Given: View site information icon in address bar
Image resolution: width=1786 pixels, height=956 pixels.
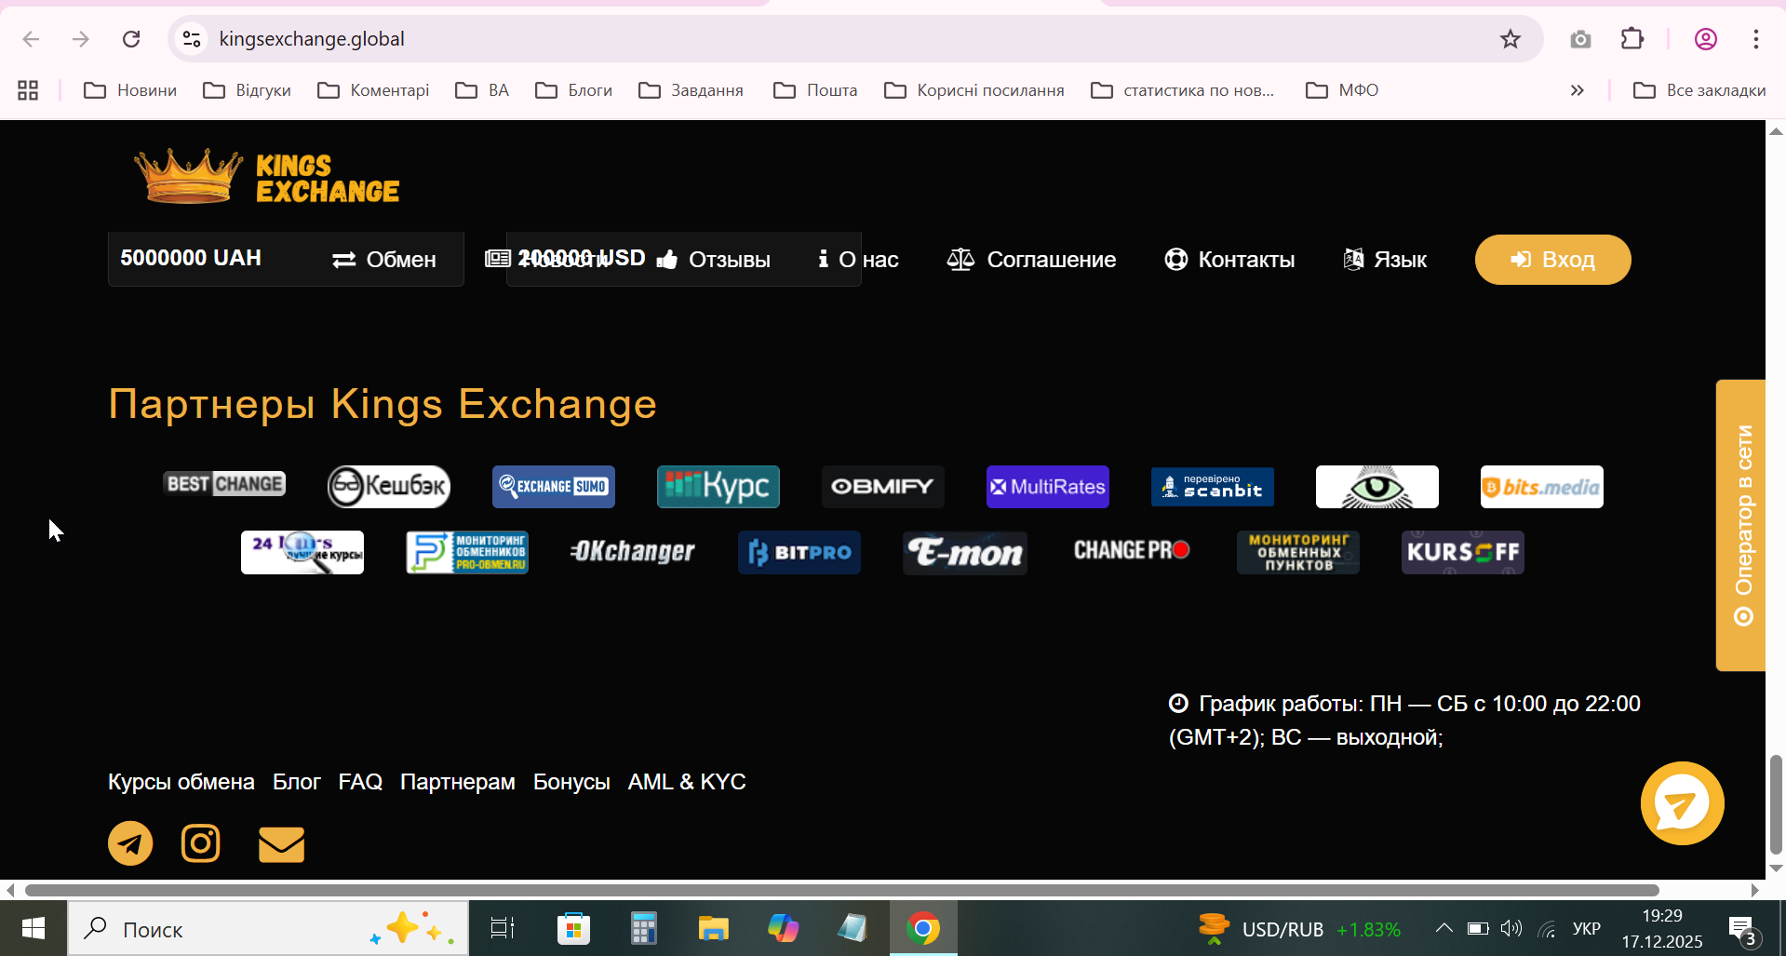Looking at the screenshot, I should [x=192, y=39].
